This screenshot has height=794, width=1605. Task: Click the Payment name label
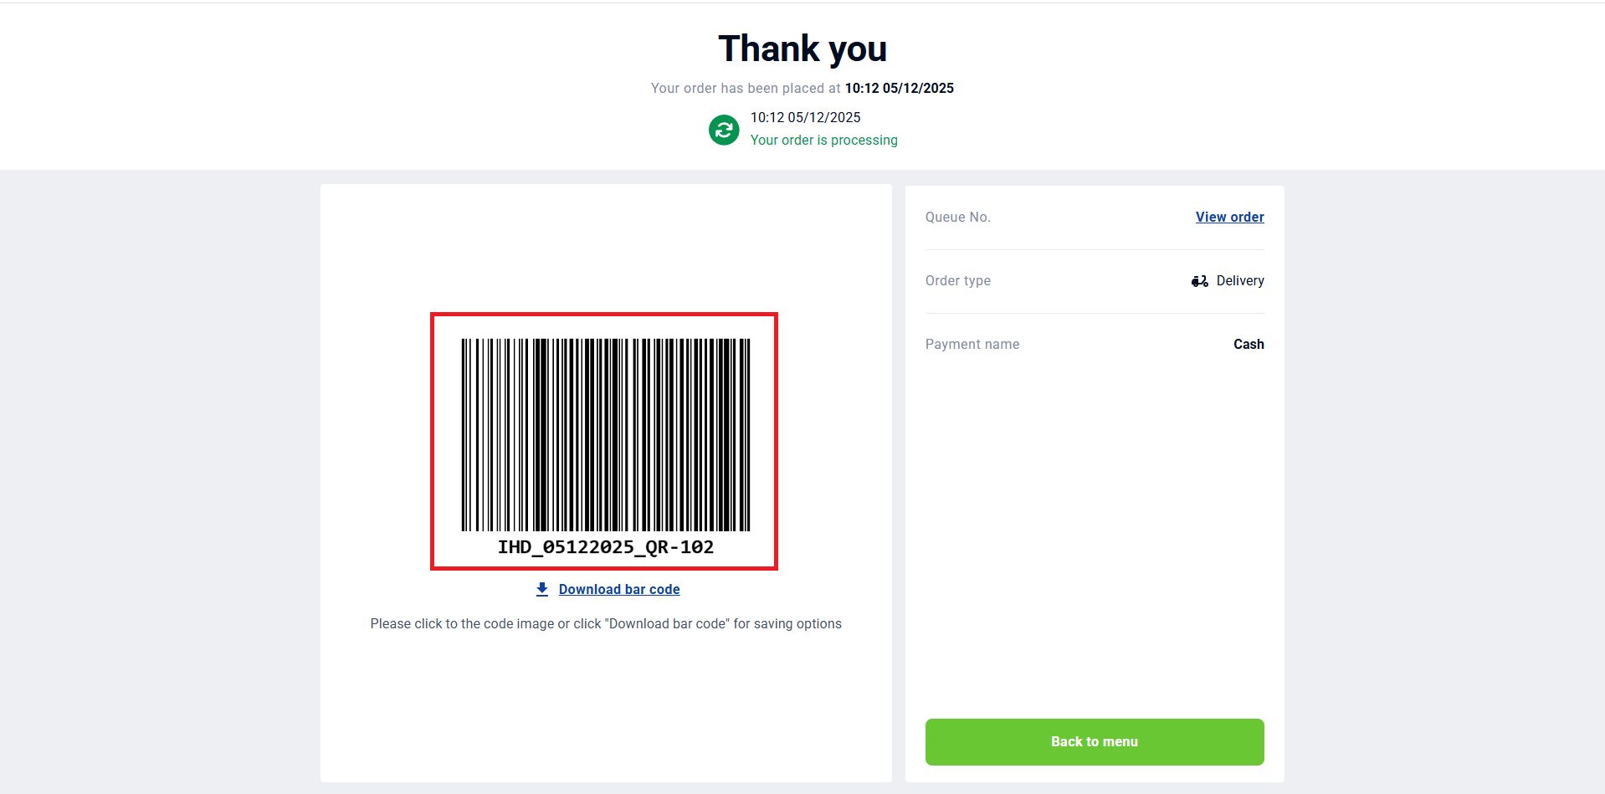click(972, 344)
